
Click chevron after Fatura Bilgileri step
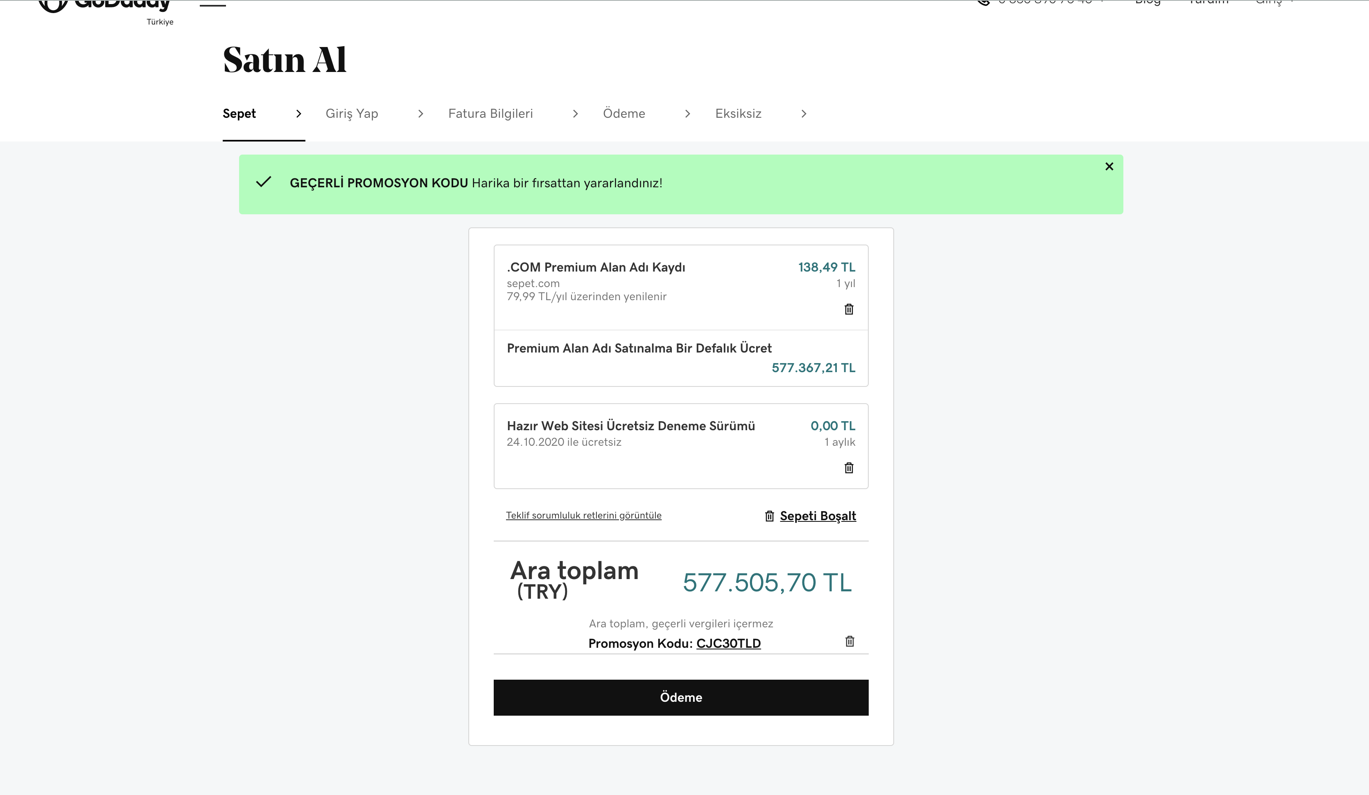pyautogui.click(x=575, y=113)
